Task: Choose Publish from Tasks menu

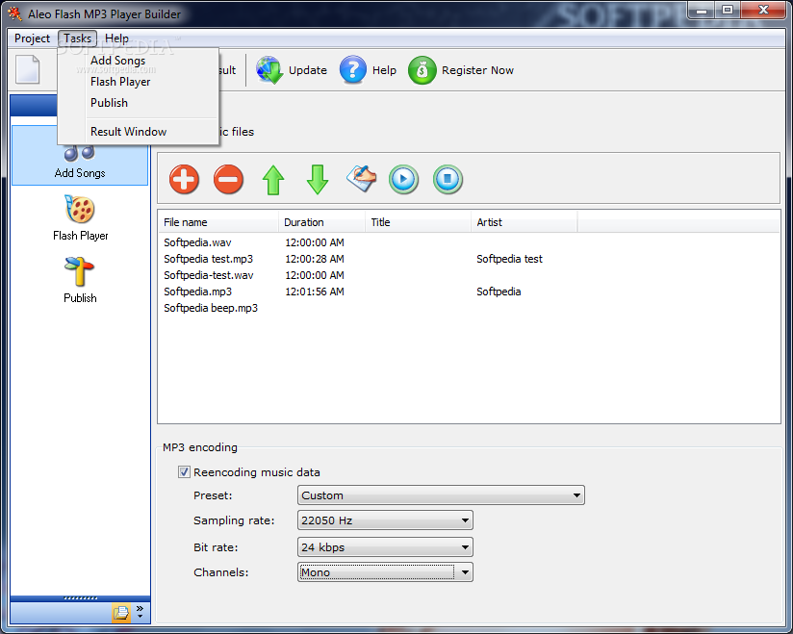Action: pos(110,103)
